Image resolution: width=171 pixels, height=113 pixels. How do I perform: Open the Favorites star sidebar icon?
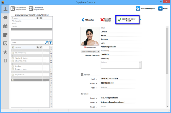pyautogui.click(x=5, y=52)
